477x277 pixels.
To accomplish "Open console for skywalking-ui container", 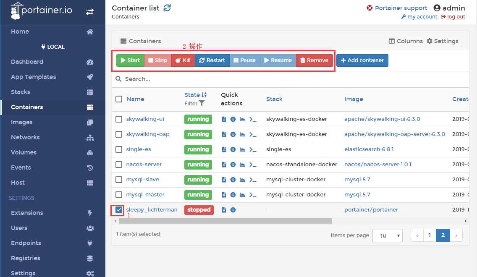I will pos(253,119).
